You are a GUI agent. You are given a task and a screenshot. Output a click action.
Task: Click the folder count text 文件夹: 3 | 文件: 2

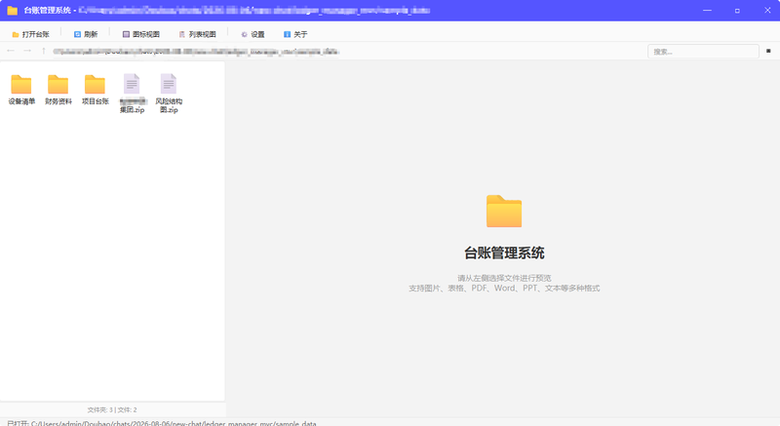click(x=112, y=410)
